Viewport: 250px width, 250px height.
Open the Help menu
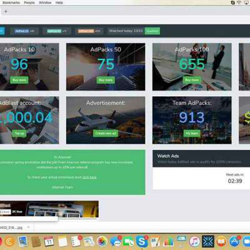[59, 2]
